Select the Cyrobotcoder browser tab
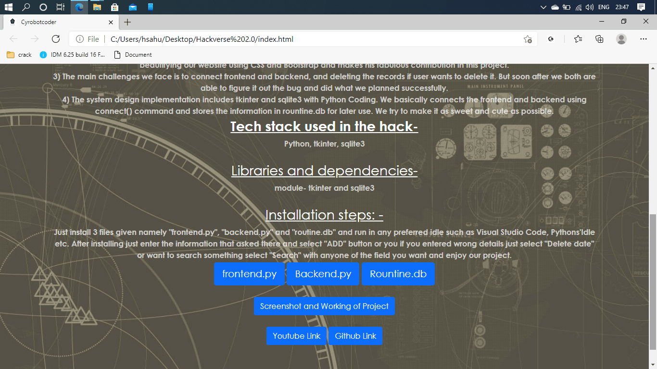Image resolution: width=657 pixels, height=369 pixels. [61, 22]
